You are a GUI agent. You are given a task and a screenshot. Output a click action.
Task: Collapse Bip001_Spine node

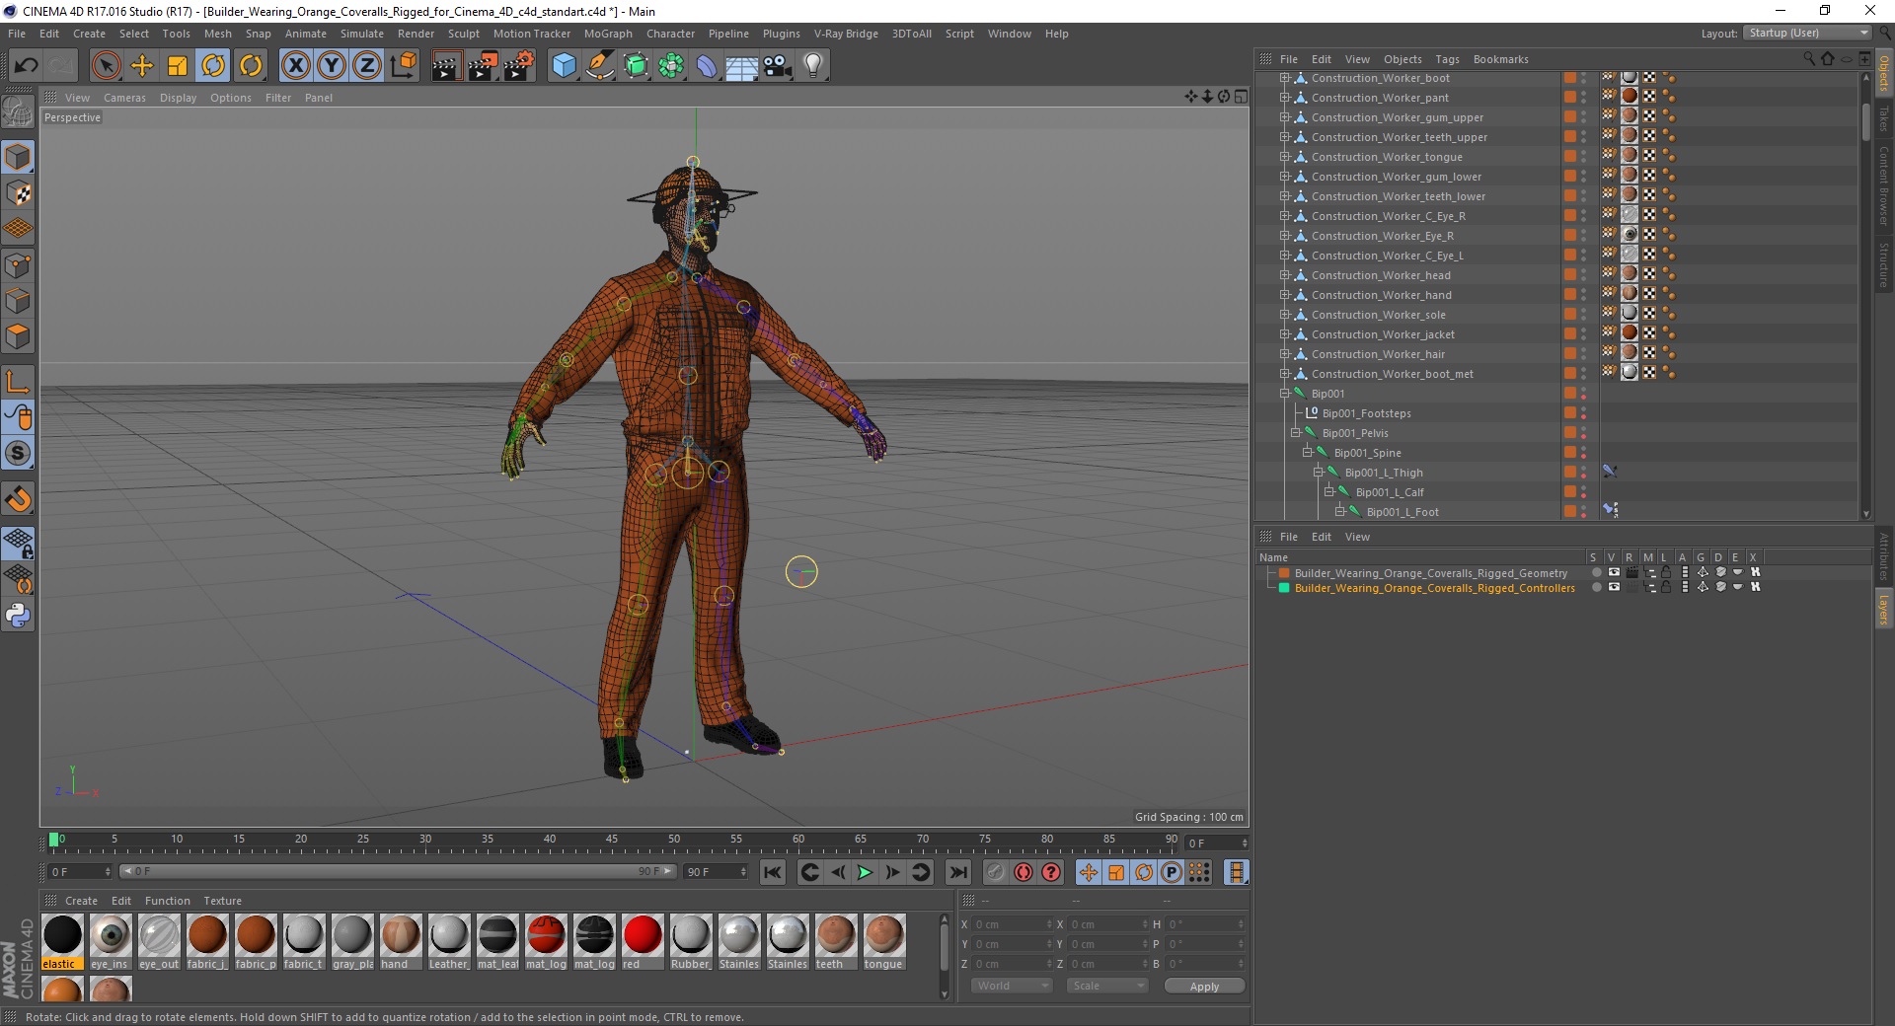point(1308,453)
